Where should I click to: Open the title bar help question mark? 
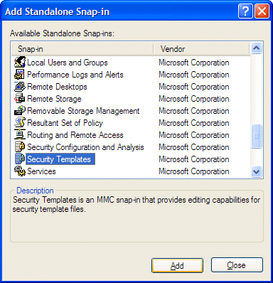pos(245,11)
